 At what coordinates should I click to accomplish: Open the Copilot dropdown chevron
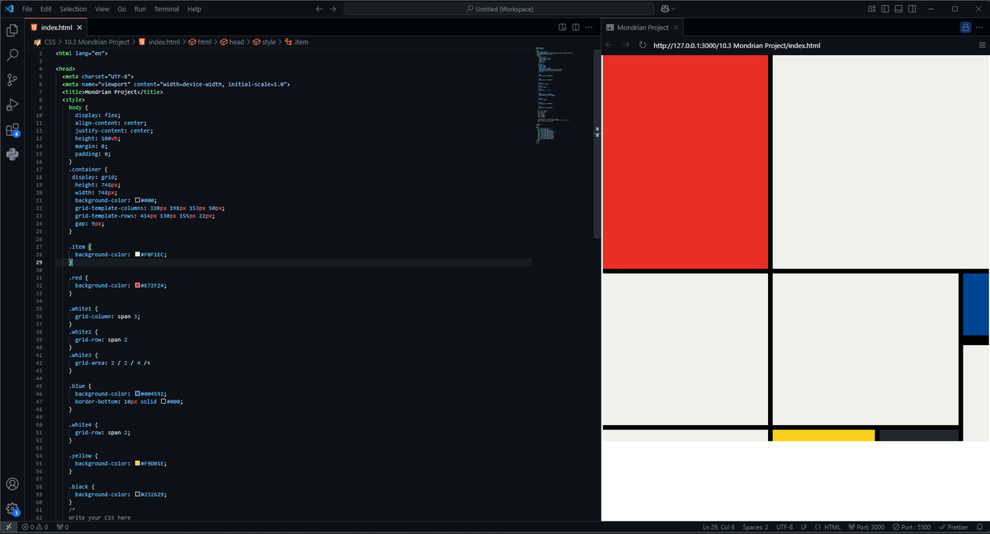673,8
